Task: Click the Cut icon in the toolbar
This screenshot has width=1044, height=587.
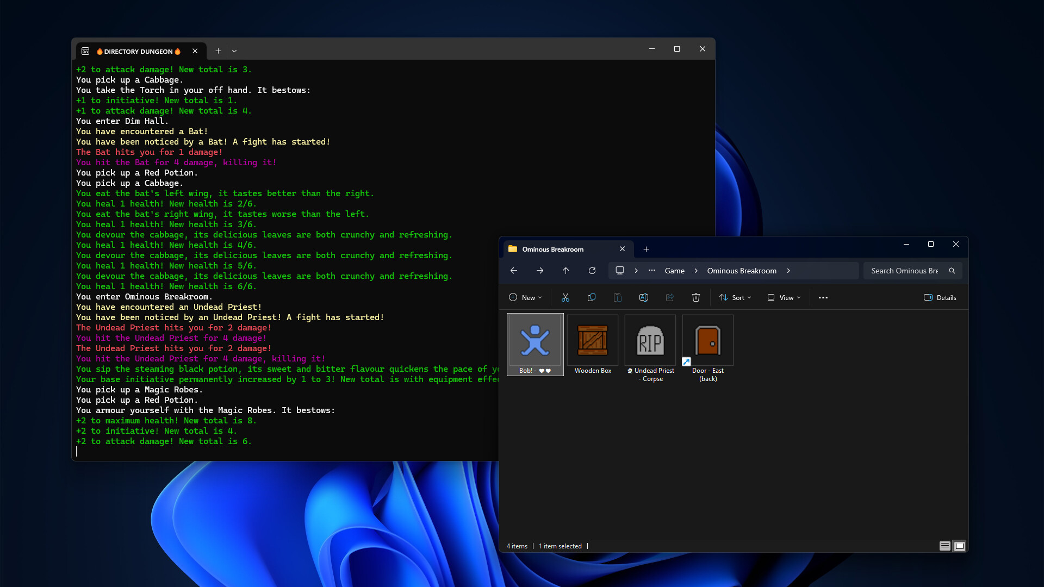Action: coord(565,297)
